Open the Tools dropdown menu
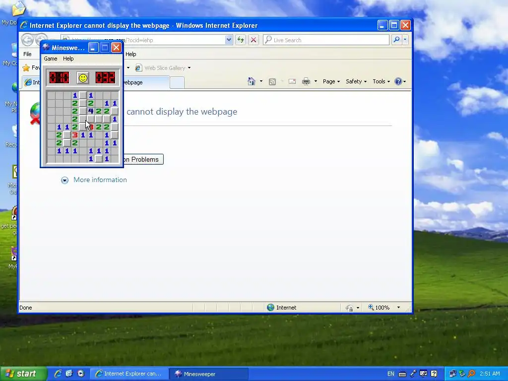Viewport: 508px width, 381px height. pyautogui.click(x=381, y=81)
